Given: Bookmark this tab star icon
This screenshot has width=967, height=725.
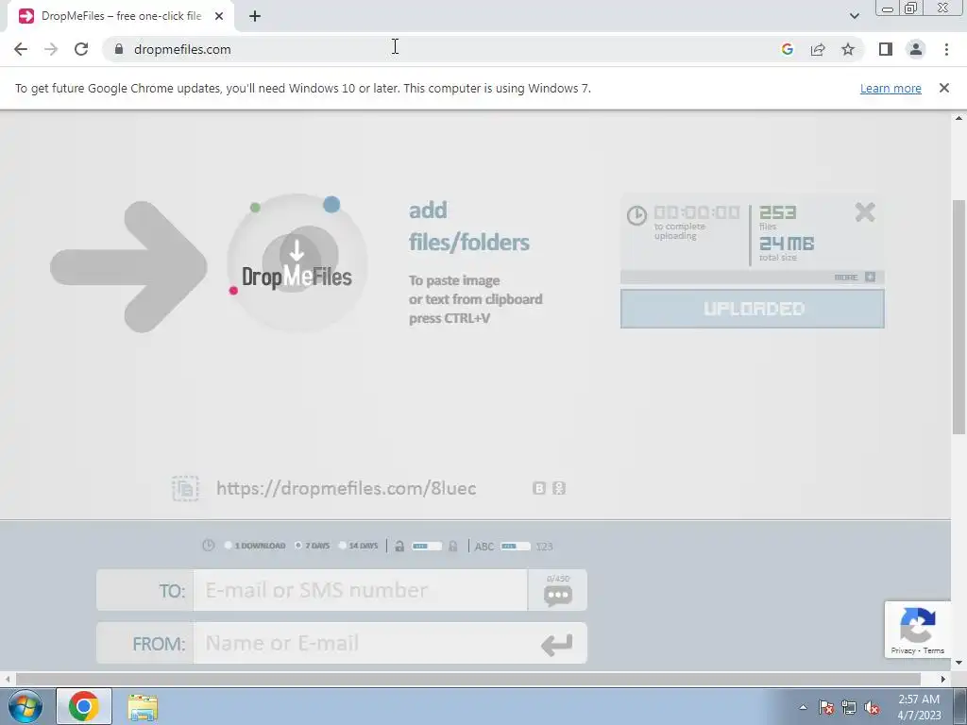Looking at the screenshot, I should coord(848,49).
